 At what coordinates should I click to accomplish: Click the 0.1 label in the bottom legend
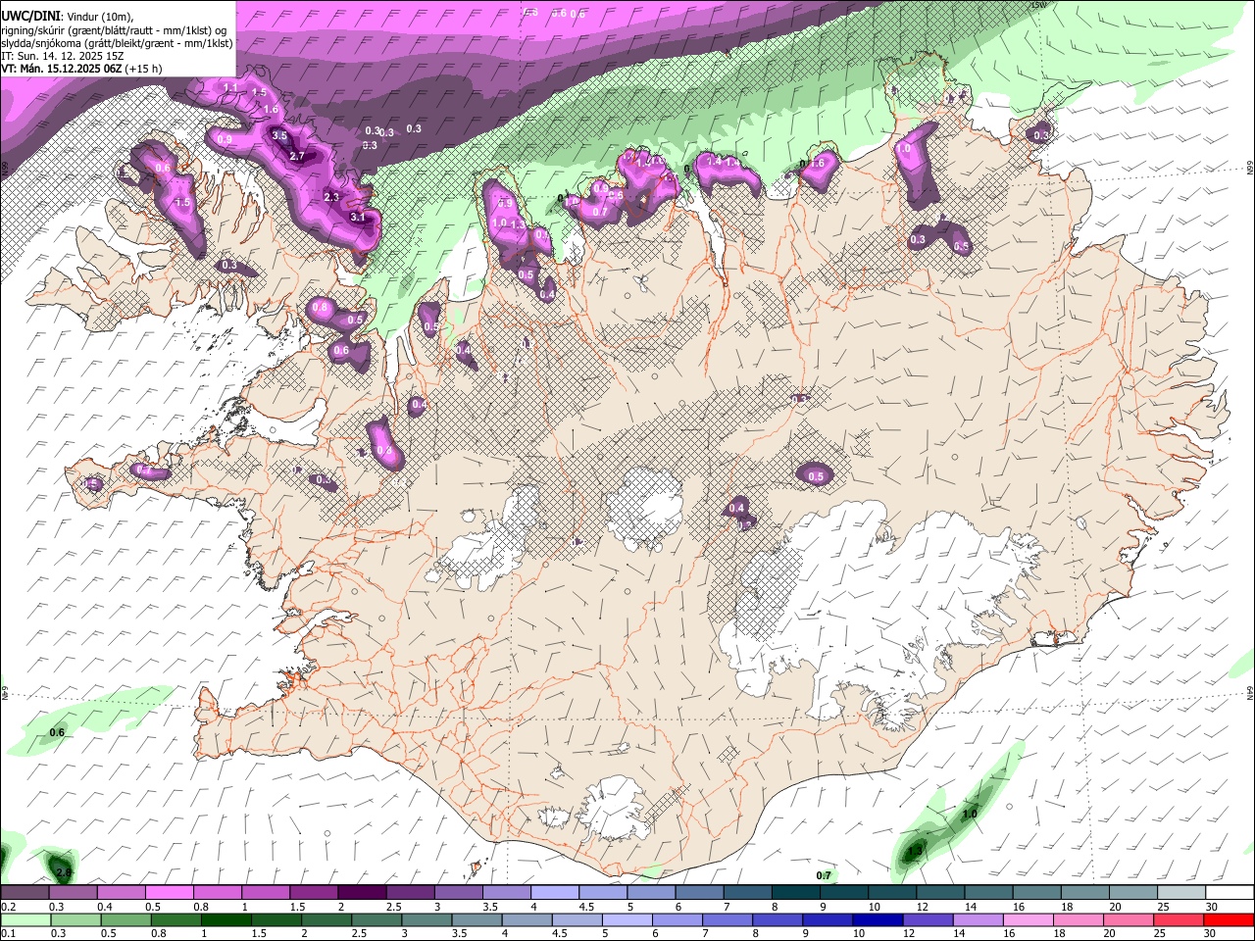coord(8,933)
